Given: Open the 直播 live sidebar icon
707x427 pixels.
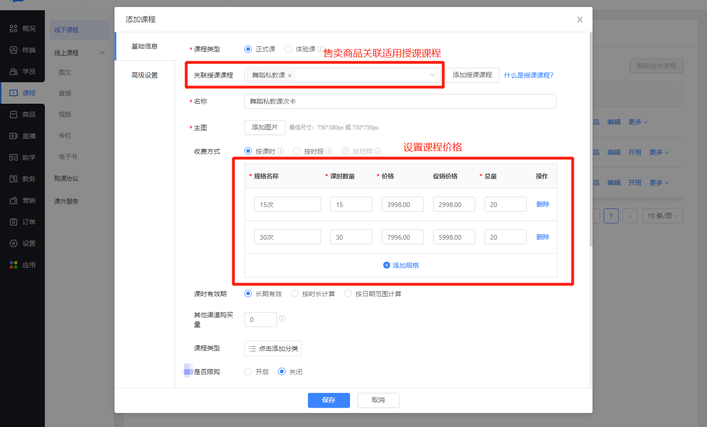Looking at the screenshot, I should [14, 136].
